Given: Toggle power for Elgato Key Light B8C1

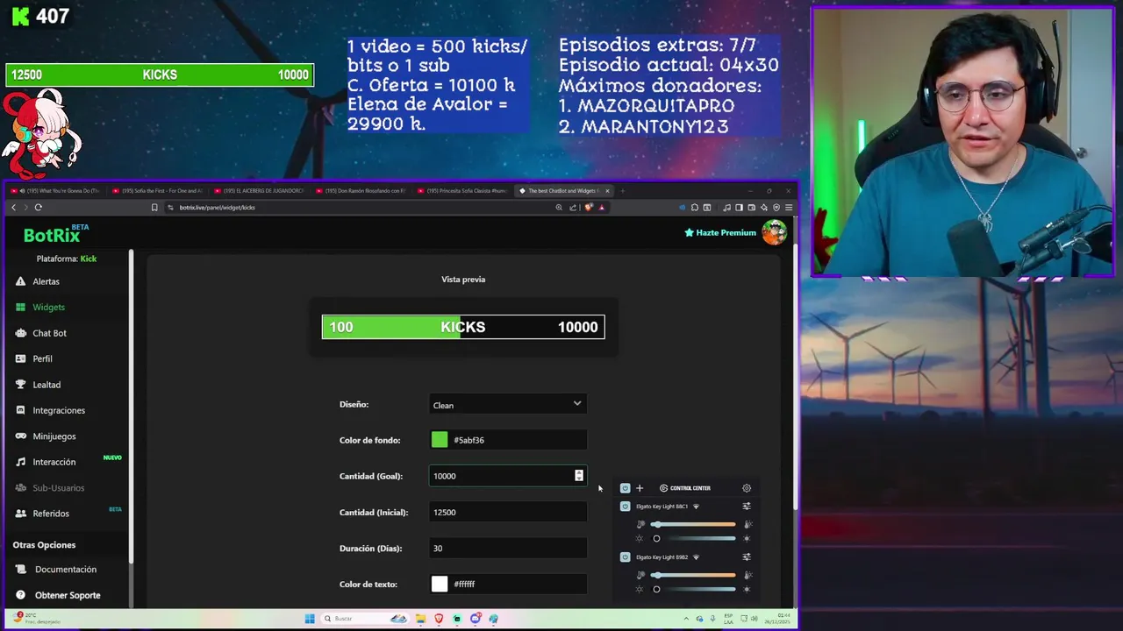Looking at the screenshot, I should [x=625, y=507].
